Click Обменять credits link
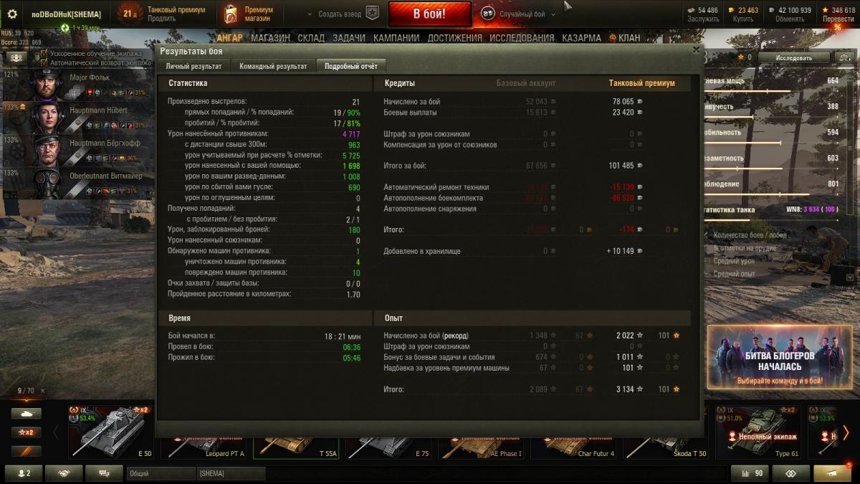 [790, 19]
